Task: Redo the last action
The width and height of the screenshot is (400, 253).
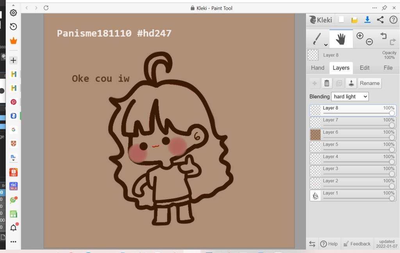Action: coord(393,42)
